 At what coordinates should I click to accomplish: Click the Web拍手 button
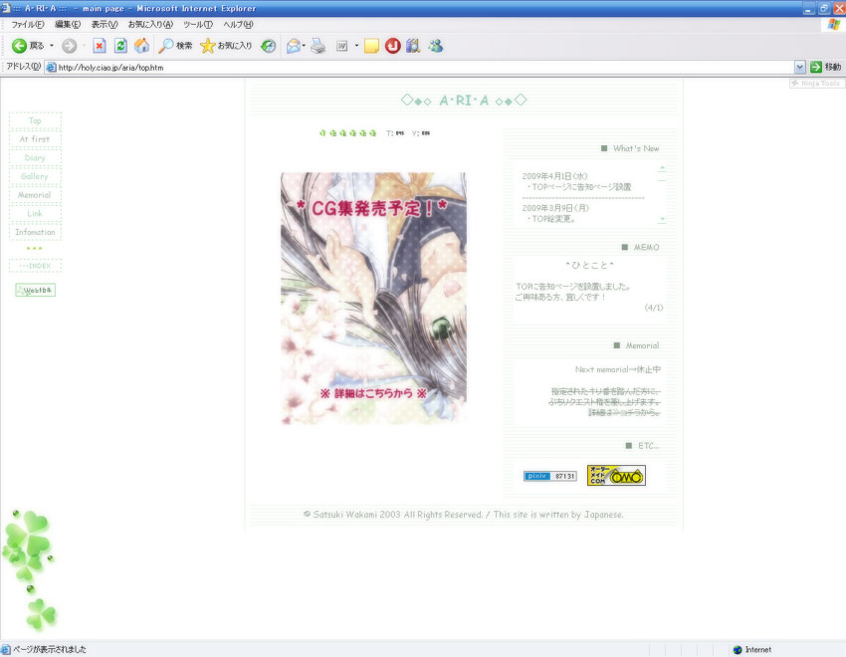click(x=35, y=291)
